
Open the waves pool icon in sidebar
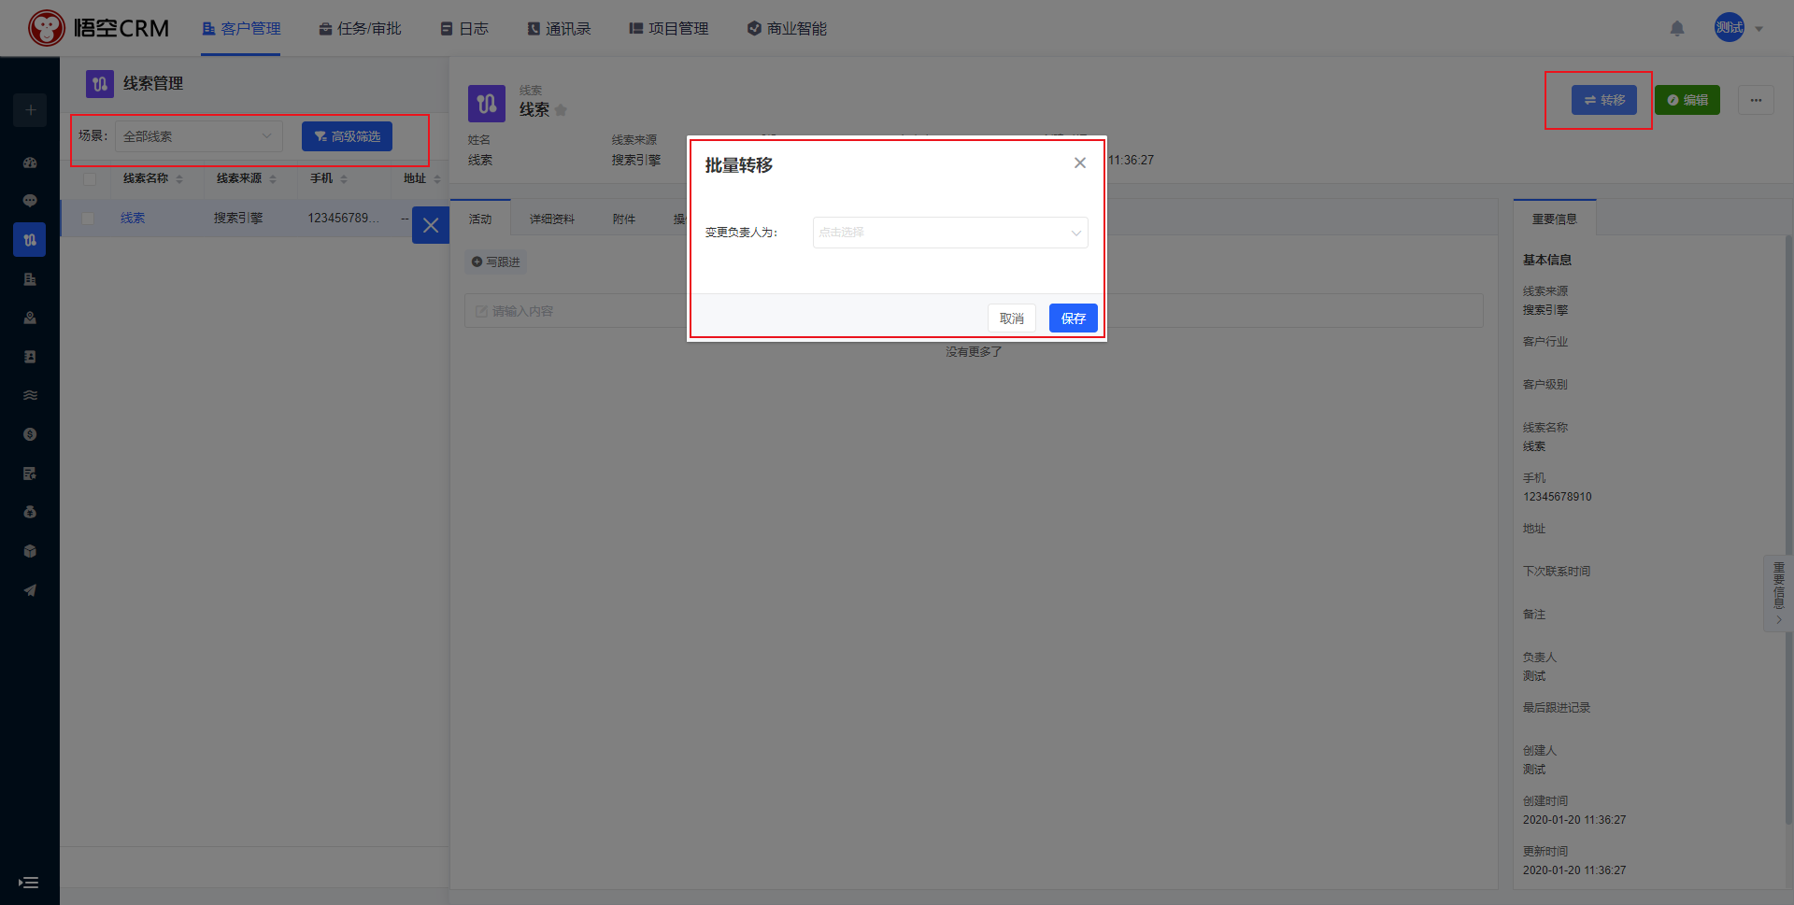pyautogui.click(x=30, y=395)
